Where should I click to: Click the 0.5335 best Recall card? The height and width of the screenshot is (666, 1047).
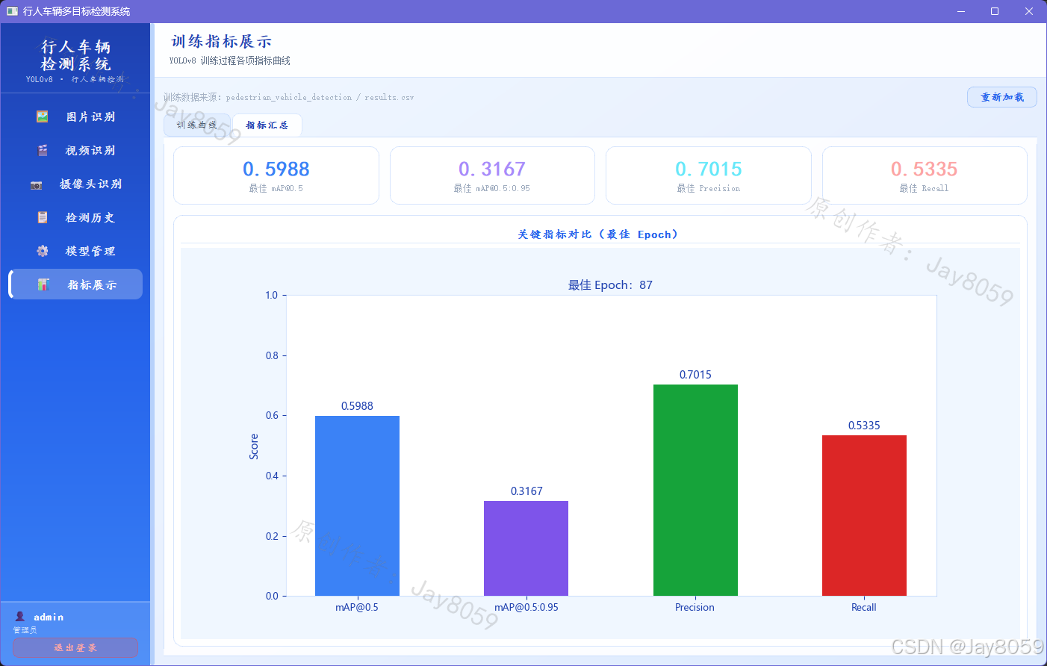coord(925,175)
